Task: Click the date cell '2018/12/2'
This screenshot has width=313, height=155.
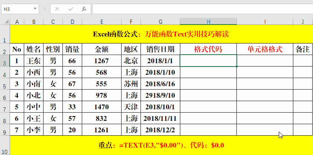Action: click(x=160, y=130)
